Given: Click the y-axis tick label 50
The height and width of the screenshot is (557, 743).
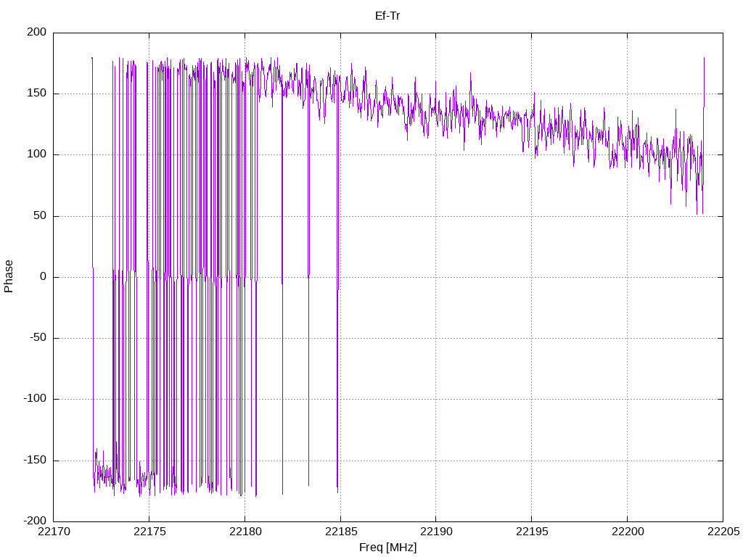Looking at the screenshot, I should point(41,215).
